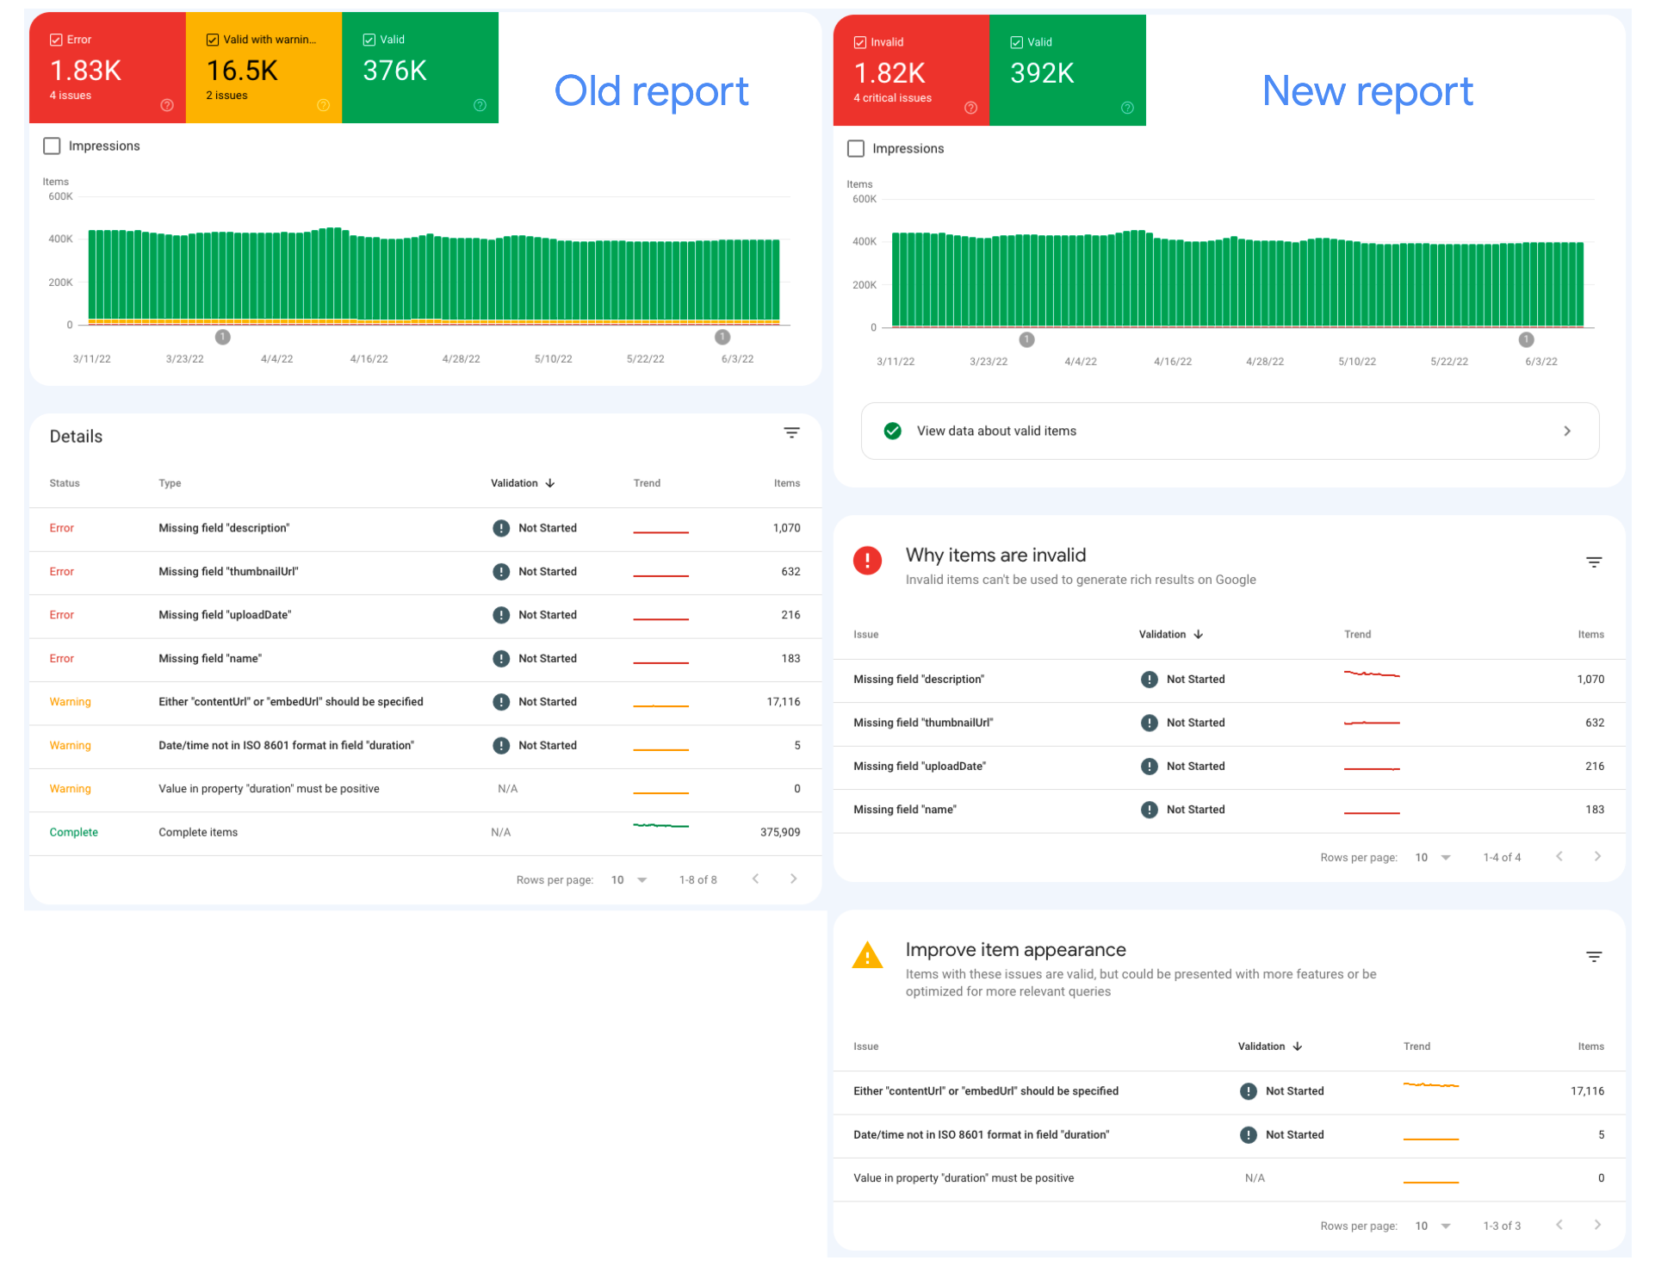1655x1273 pixels.
Task: Uncheck the Valid with warnings checkbox
Action: click(x=212, y=39)
